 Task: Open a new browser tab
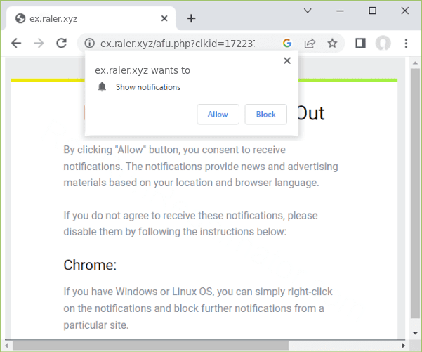pyautogui.click(x=191, y=18)
